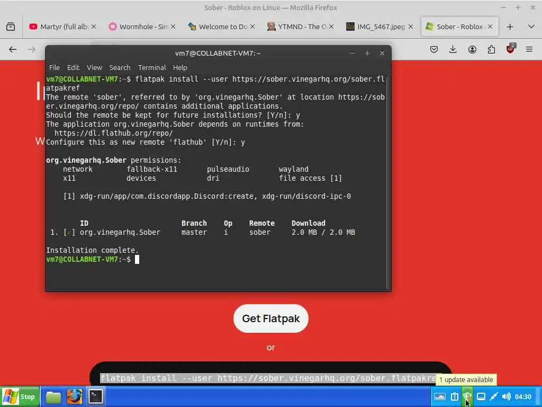Click the 'file access [1]' permission text
Viewport: 542px width, 407px height.
tap(310, 178)
